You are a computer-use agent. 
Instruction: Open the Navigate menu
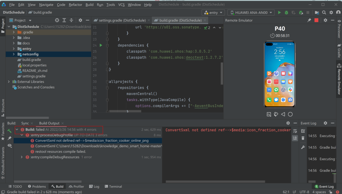point(46,5)
